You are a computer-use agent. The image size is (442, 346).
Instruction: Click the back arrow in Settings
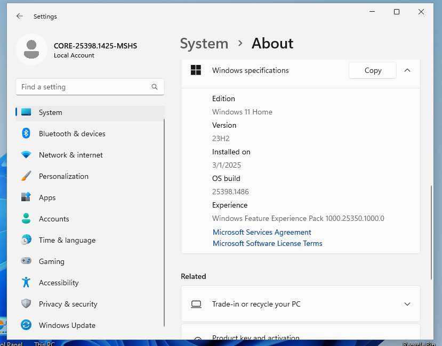(x=19, y=16)
